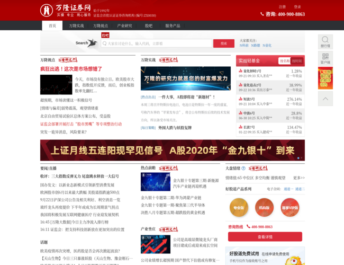Open the 股吧 navigation tab
This screenshot has width=344, height=265.
point(149,26)
